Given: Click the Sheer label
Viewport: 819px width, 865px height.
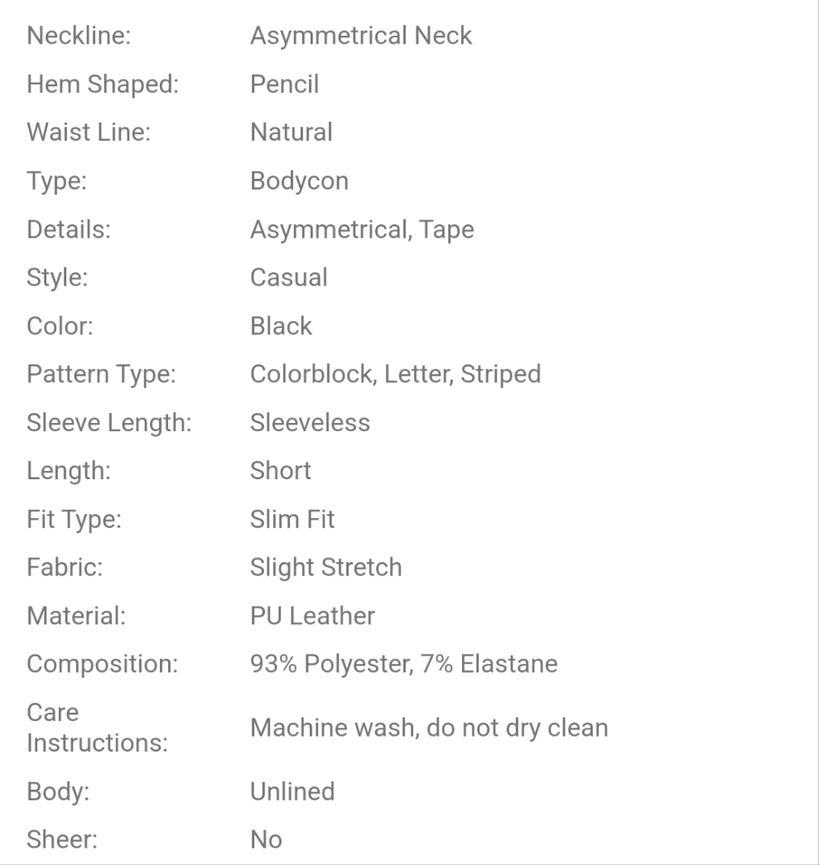Looking at the screenshot, I should click(x=62, y=840).
